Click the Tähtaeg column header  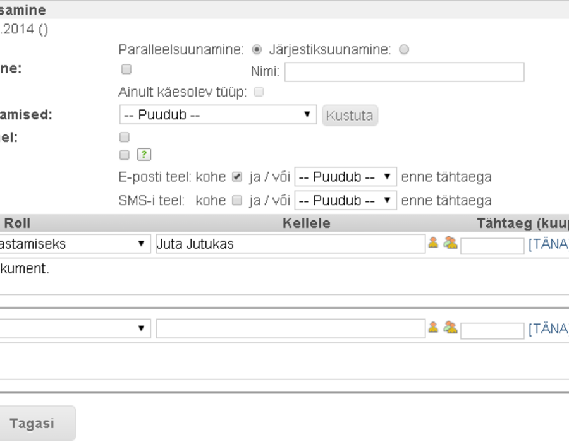click(523, 223)
